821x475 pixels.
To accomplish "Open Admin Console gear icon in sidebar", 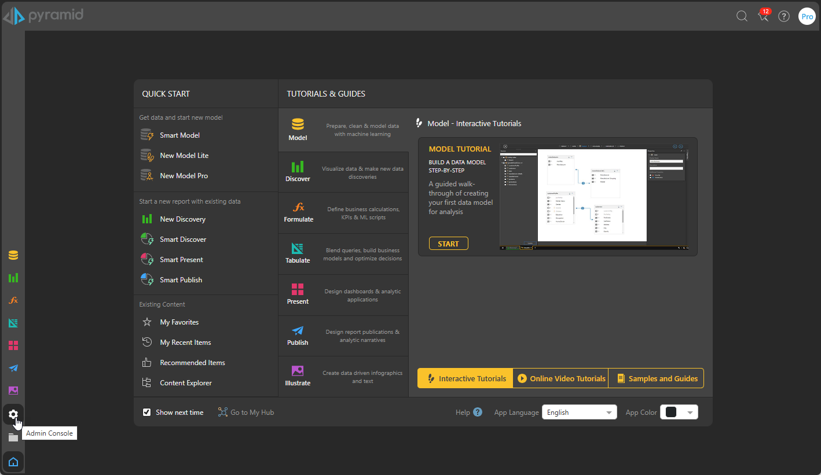I will click(13, 414).
